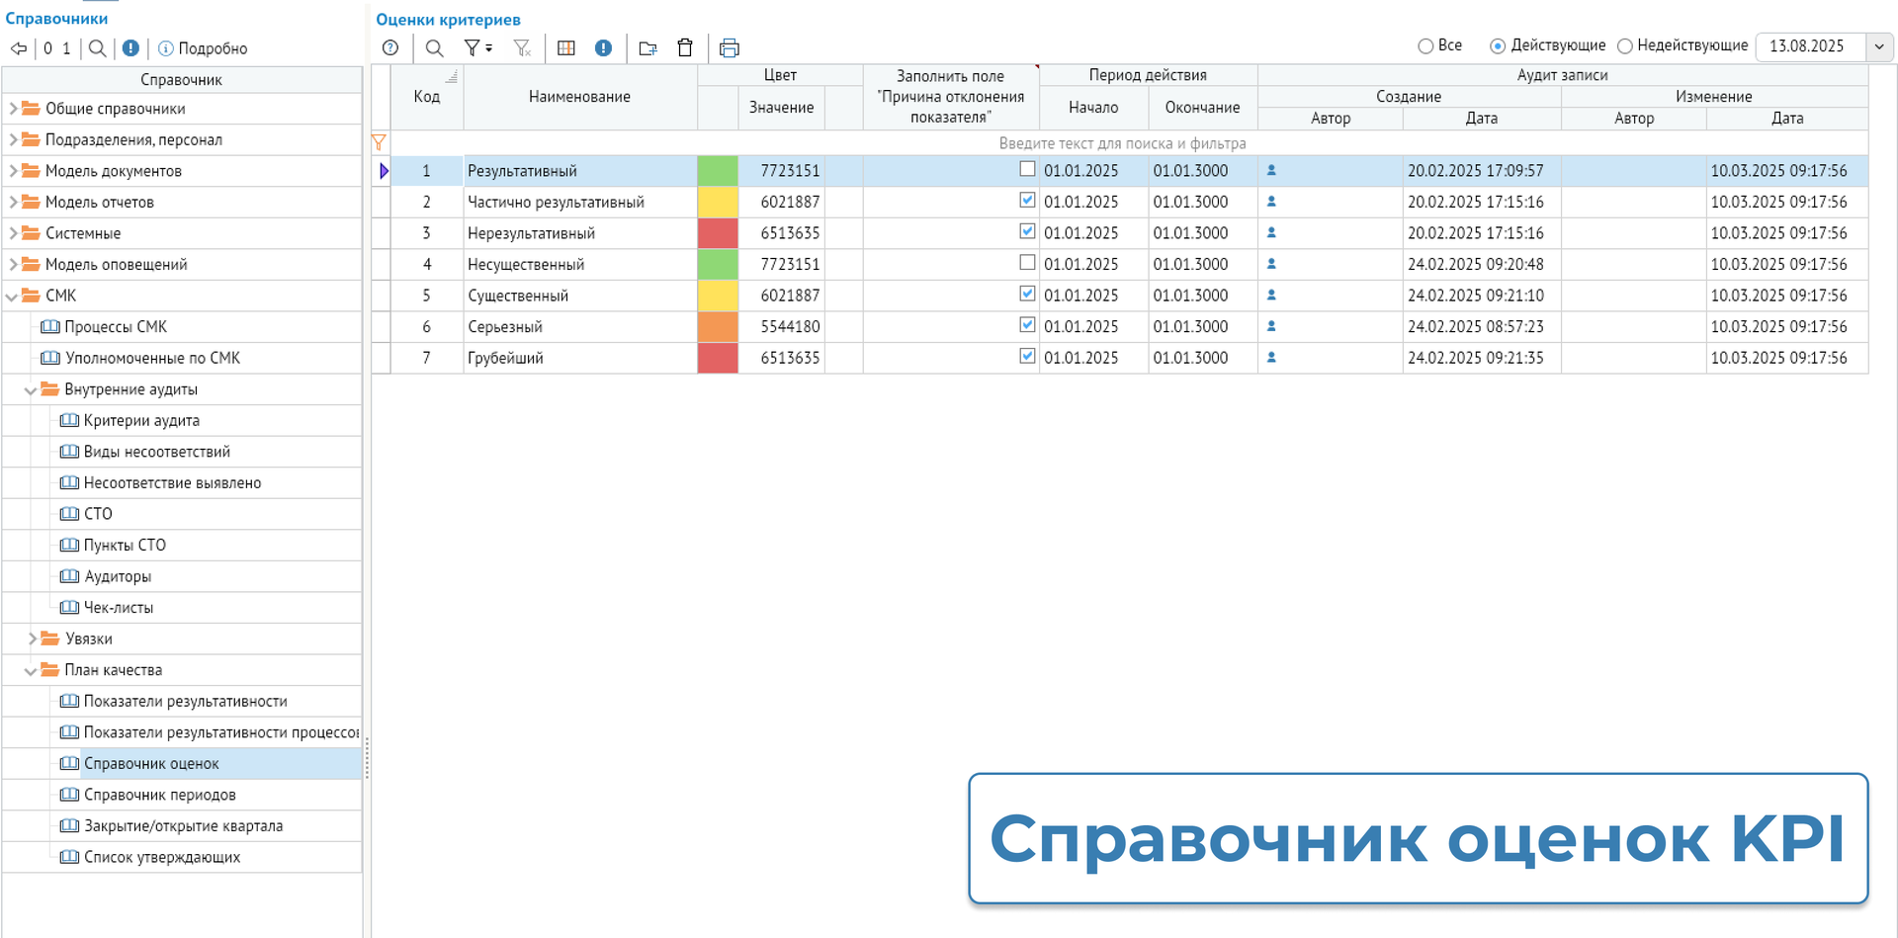Click the Подробно button
The image size is (1898, 938).
pos(203,48)
